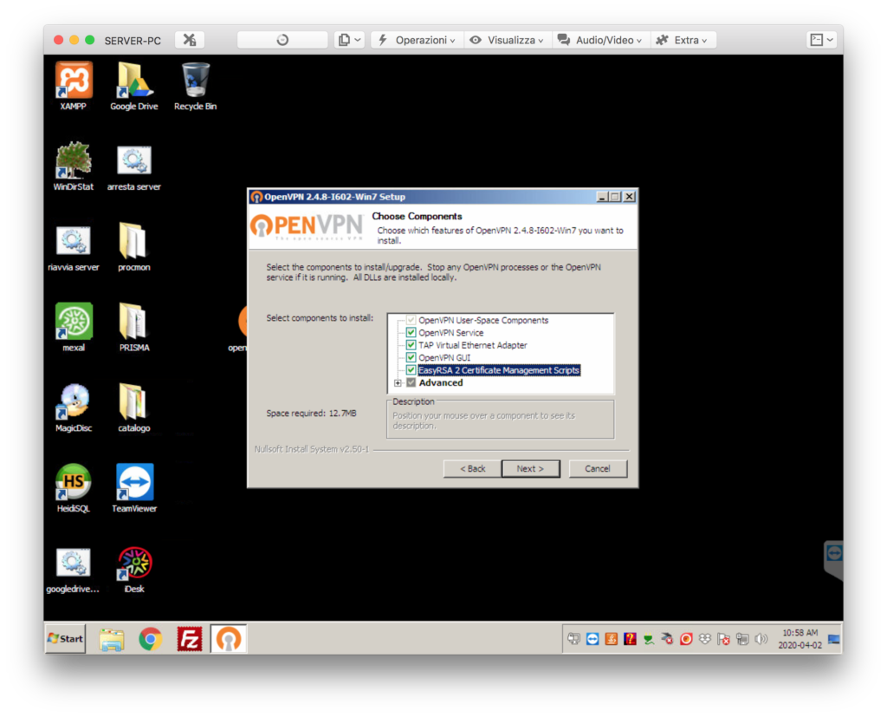The image size is (887, 717).
Task: Toggle the OpenVPN Service checkbox
Action: pyautogui.click(x=411, y=333)
